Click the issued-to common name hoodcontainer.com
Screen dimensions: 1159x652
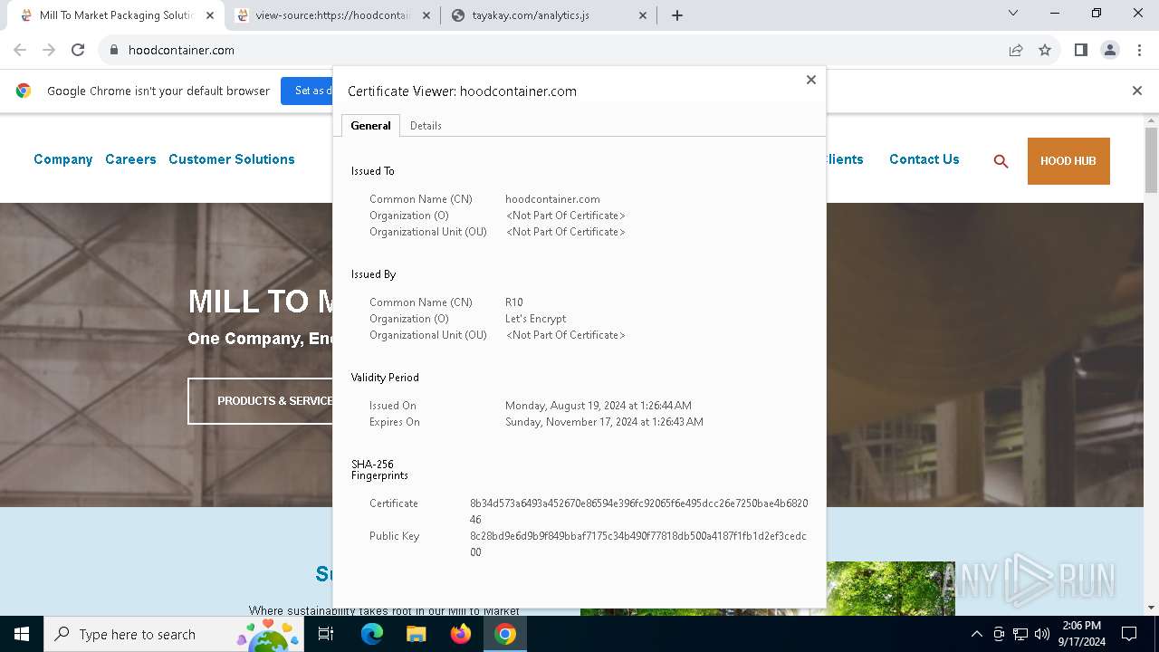552,199
